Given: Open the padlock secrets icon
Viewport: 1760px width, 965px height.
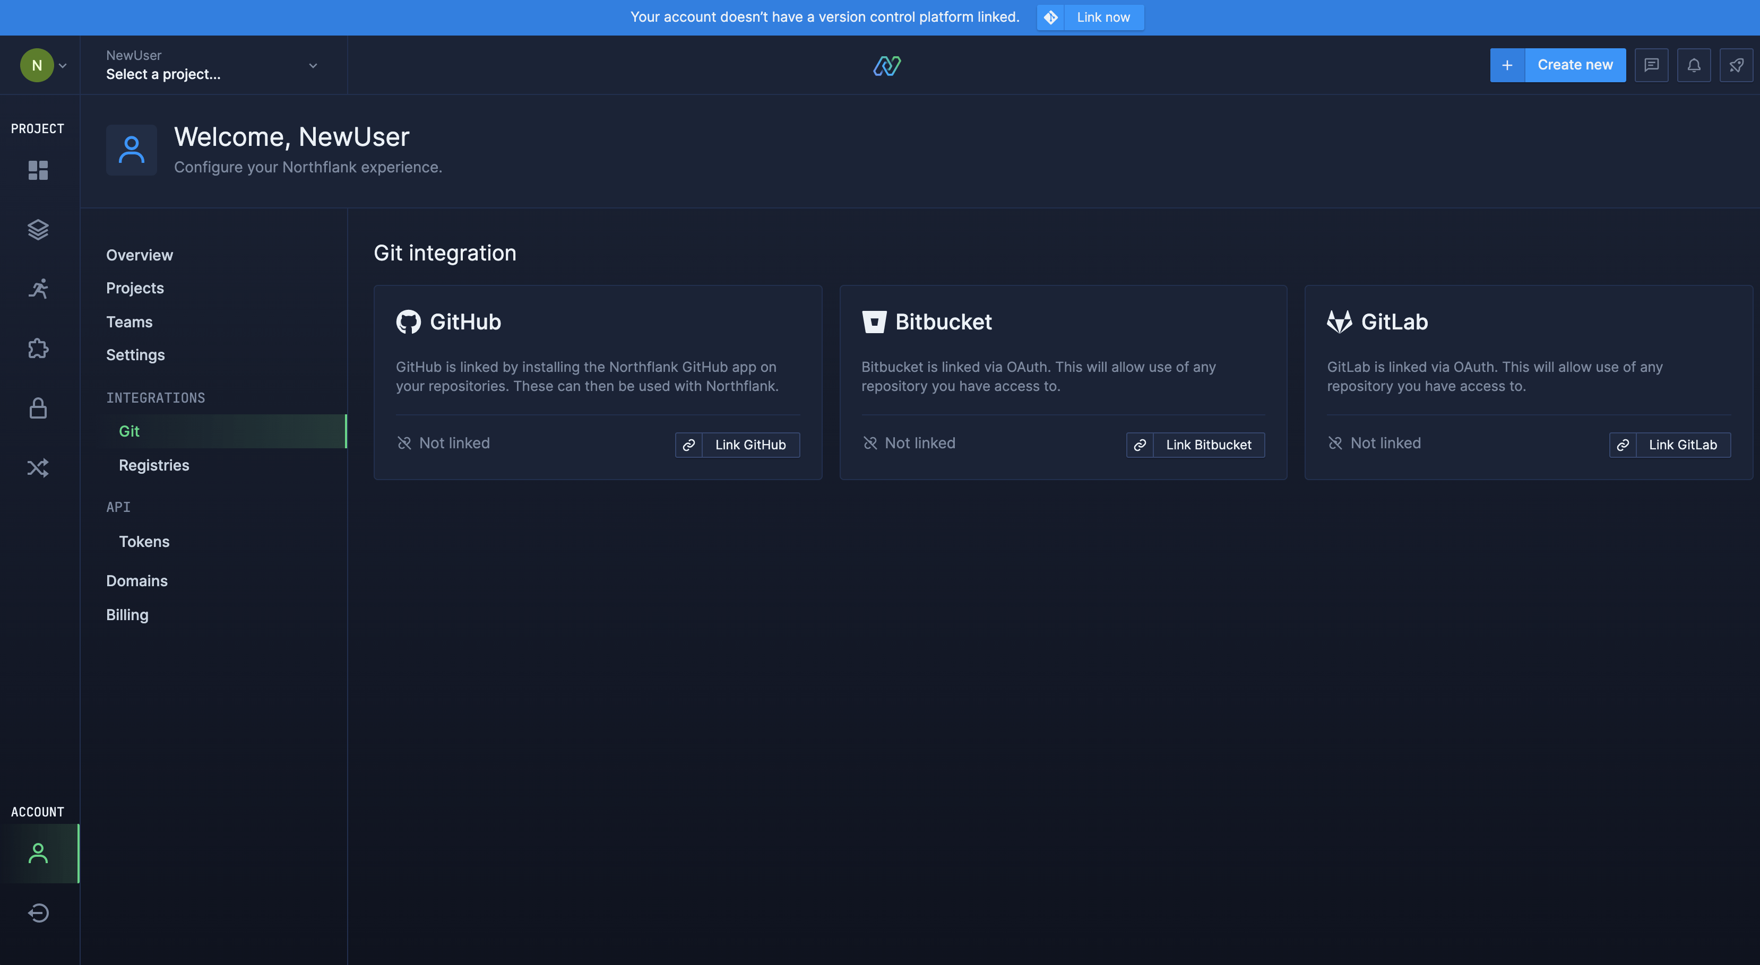Looking at the screenshot, I should click(x=38, y=408).
